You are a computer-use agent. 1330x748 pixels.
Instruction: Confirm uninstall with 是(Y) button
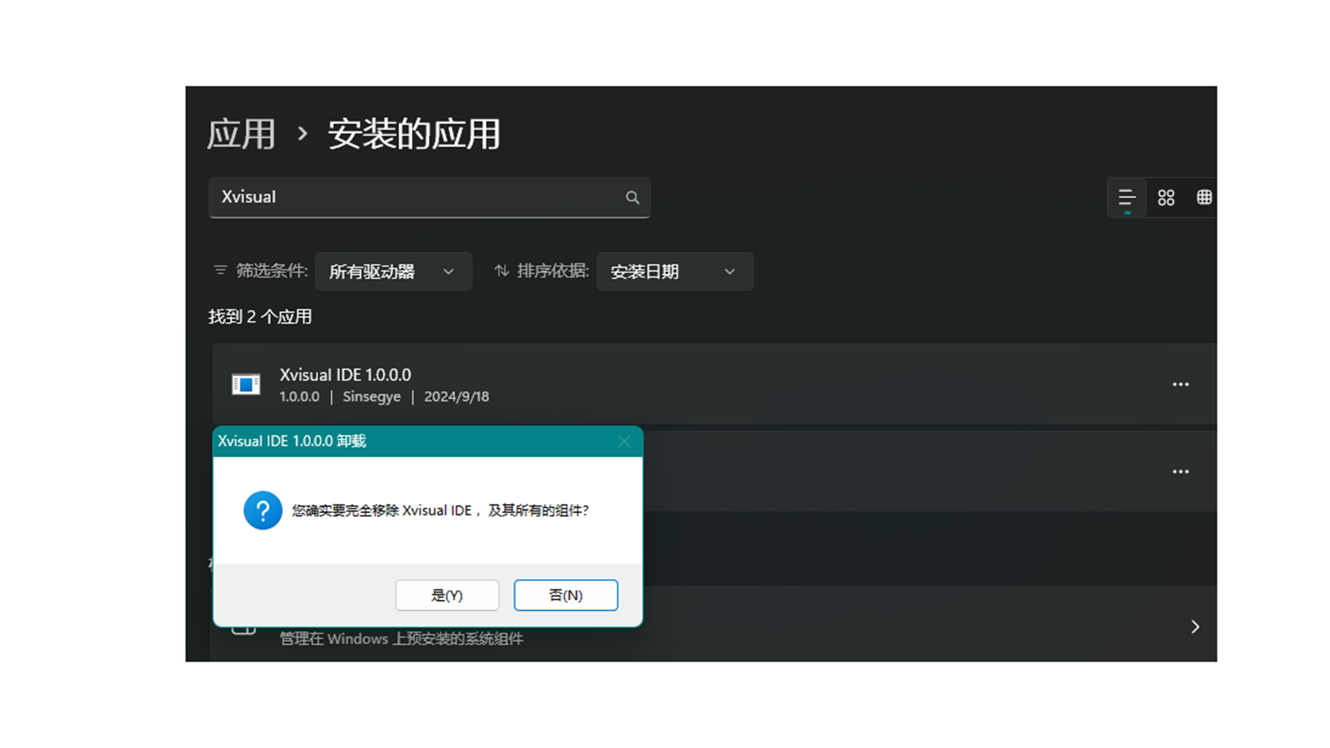[447, 595]
